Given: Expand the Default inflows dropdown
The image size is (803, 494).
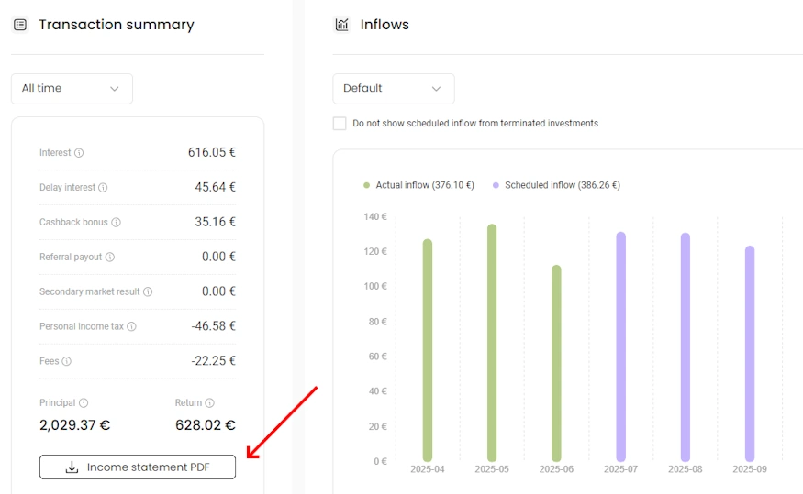Looking at the screenshot, I should point(393,89).
